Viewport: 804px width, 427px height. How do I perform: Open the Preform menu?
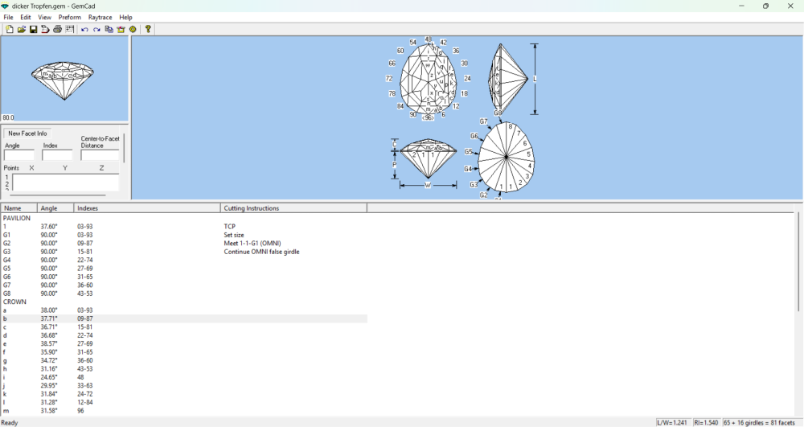(x=69, y=17)
